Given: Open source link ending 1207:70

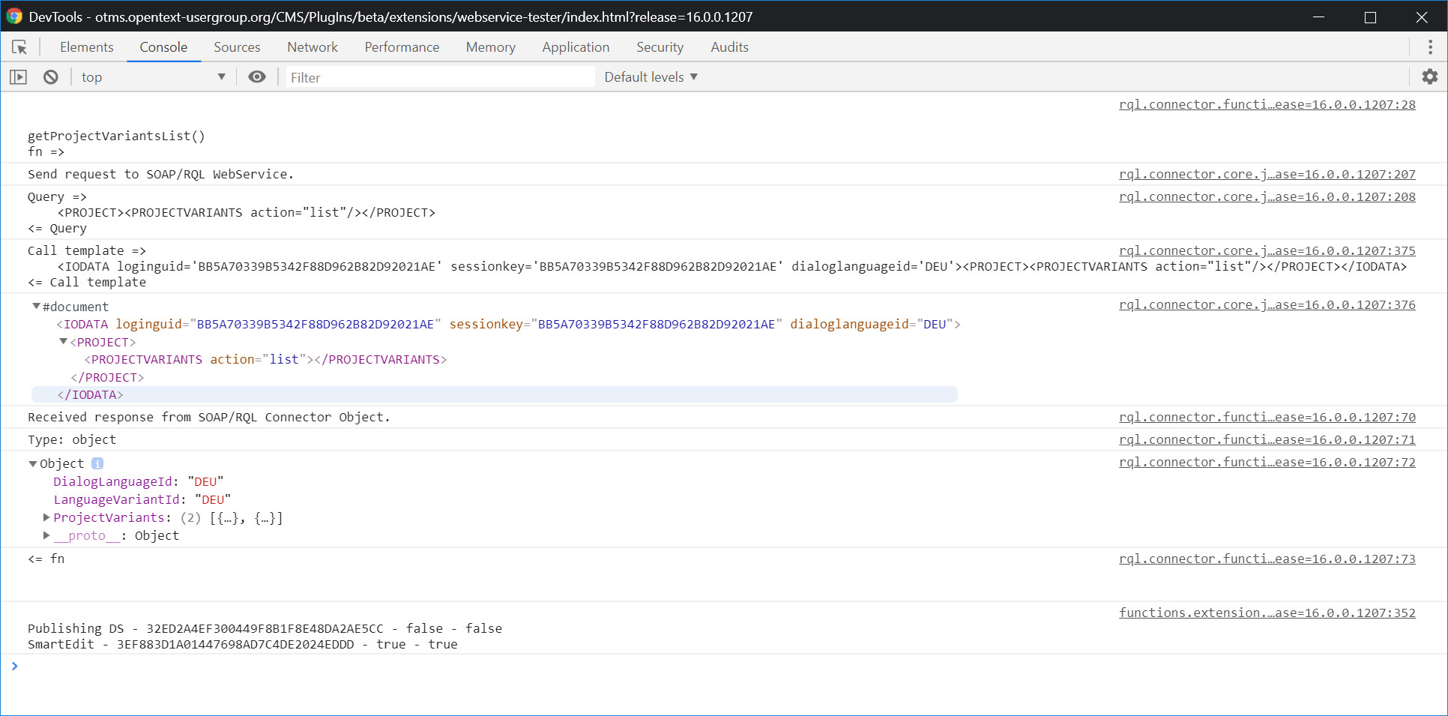Looking at the screenshot, I should tap(1267, 417).
